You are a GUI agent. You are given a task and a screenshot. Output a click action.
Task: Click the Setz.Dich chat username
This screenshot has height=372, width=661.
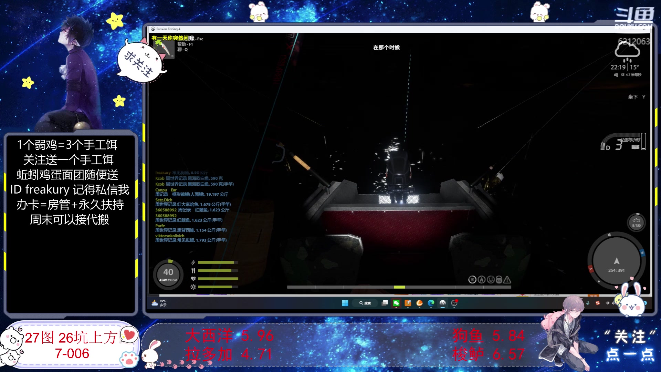click(164, 200)
